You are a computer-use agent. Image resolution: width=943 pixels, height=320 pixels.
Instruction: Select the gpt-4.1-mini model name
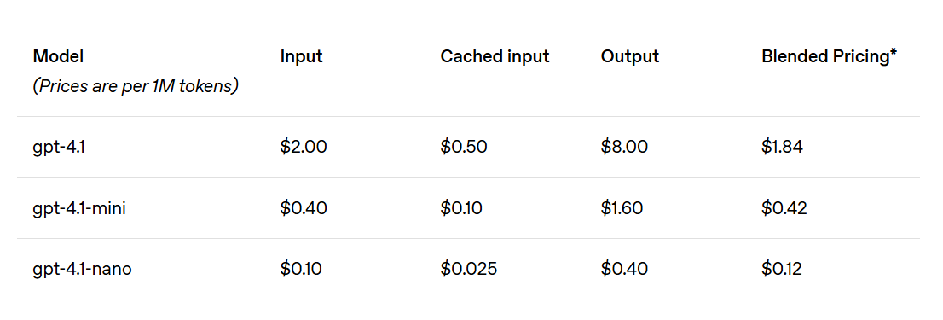point(79,209)
